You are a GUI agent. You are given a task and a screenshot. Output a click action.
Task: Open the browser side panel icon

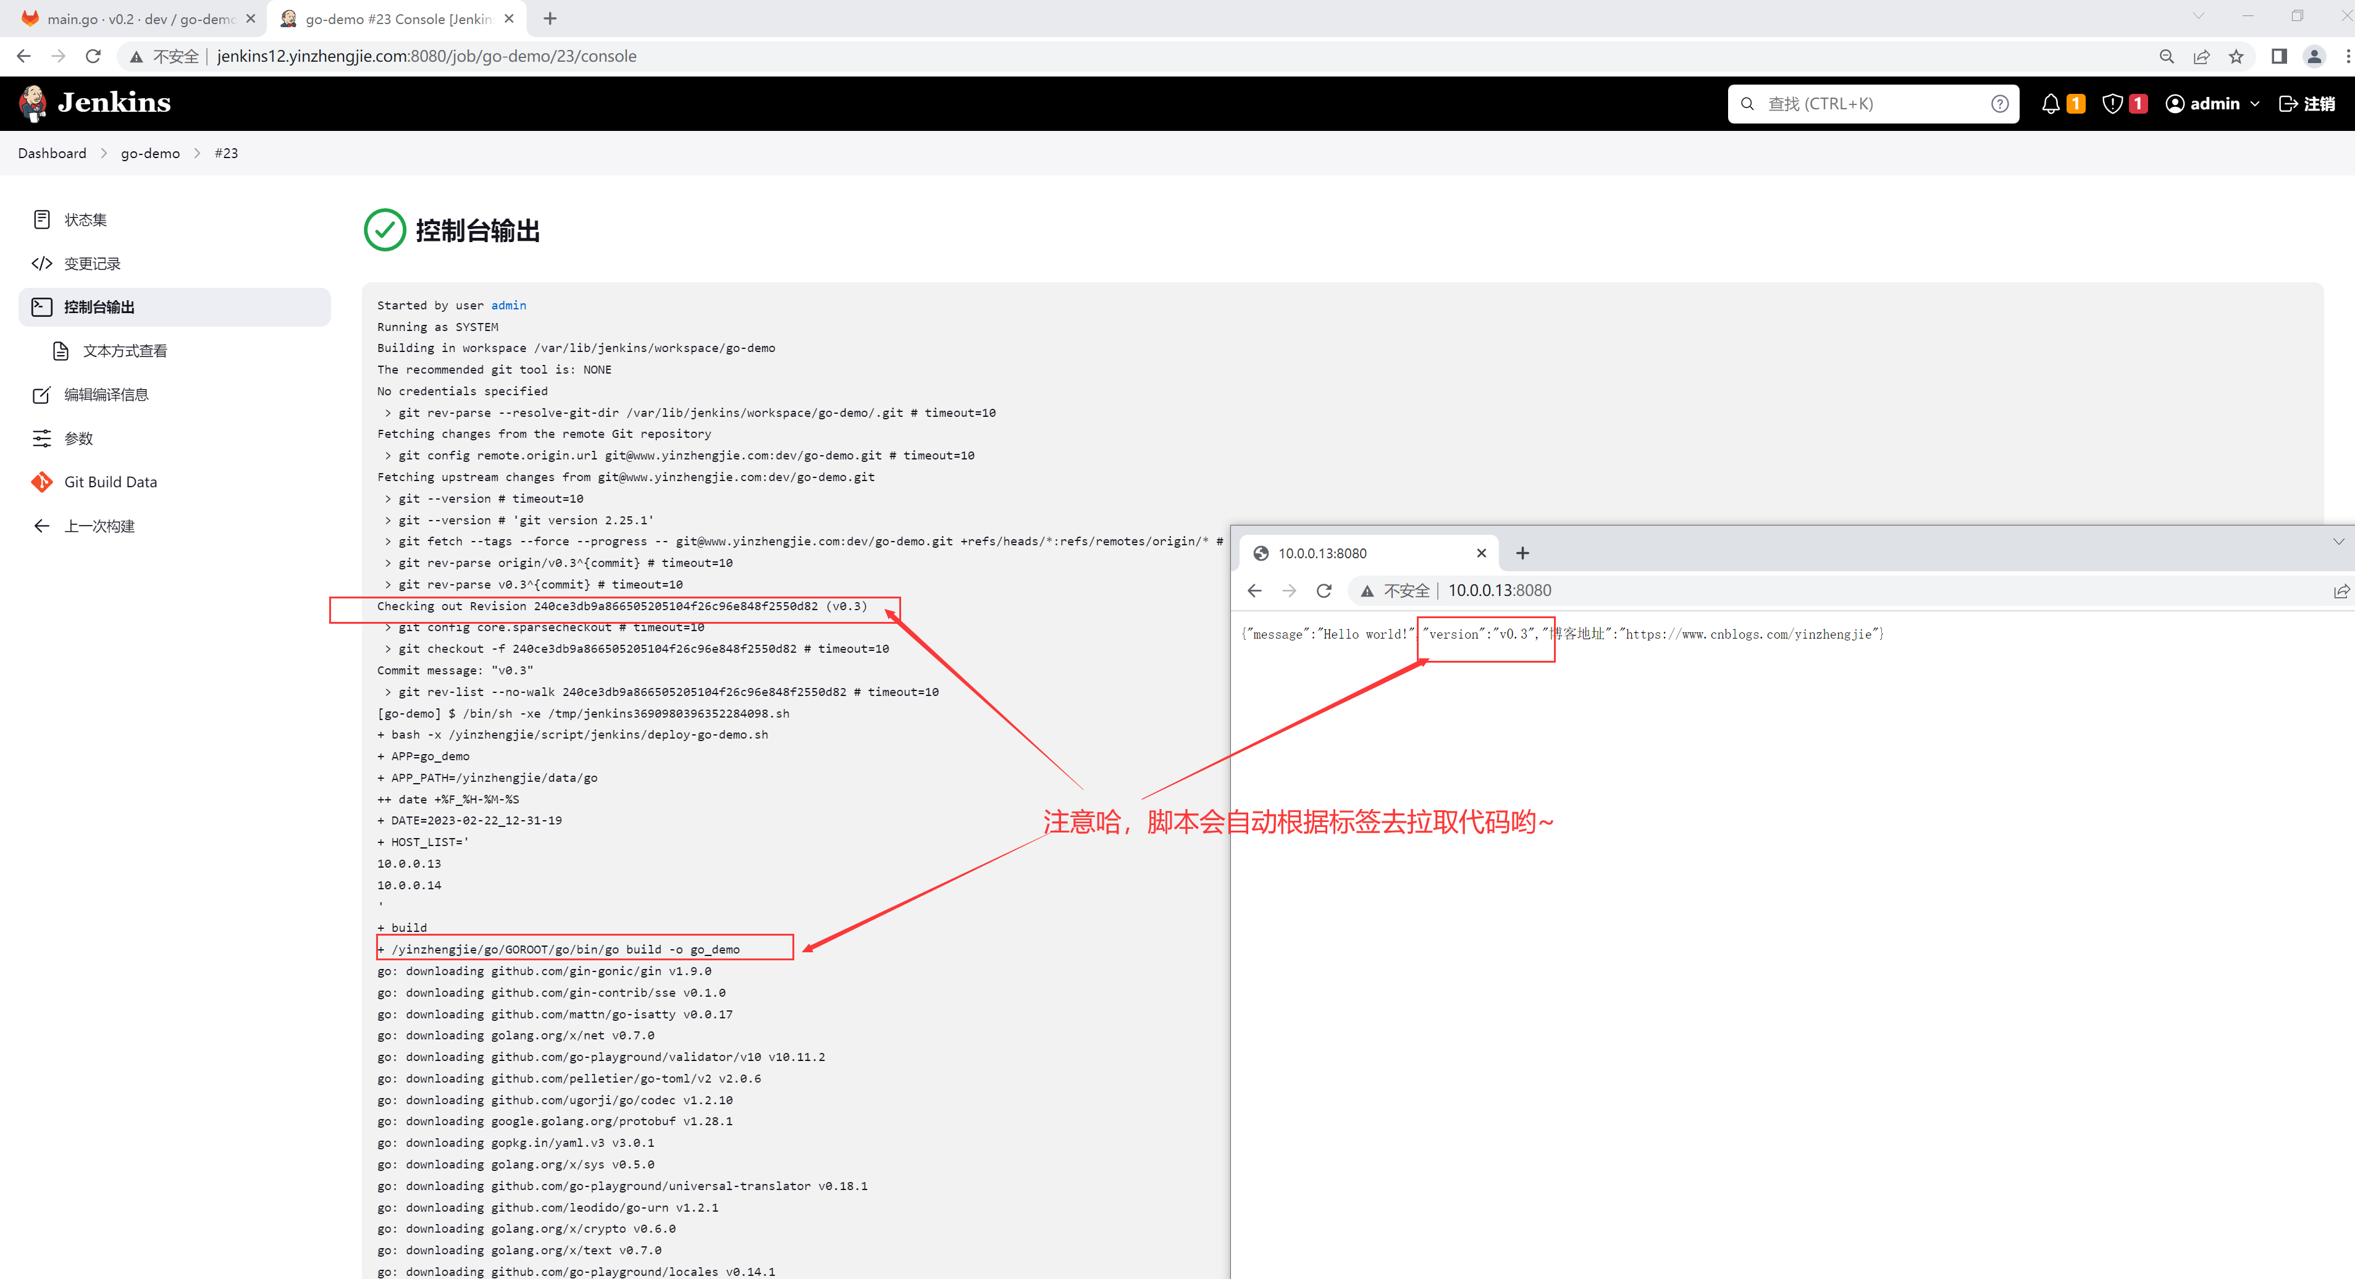pyautogui.click(x=2279, y=57)
